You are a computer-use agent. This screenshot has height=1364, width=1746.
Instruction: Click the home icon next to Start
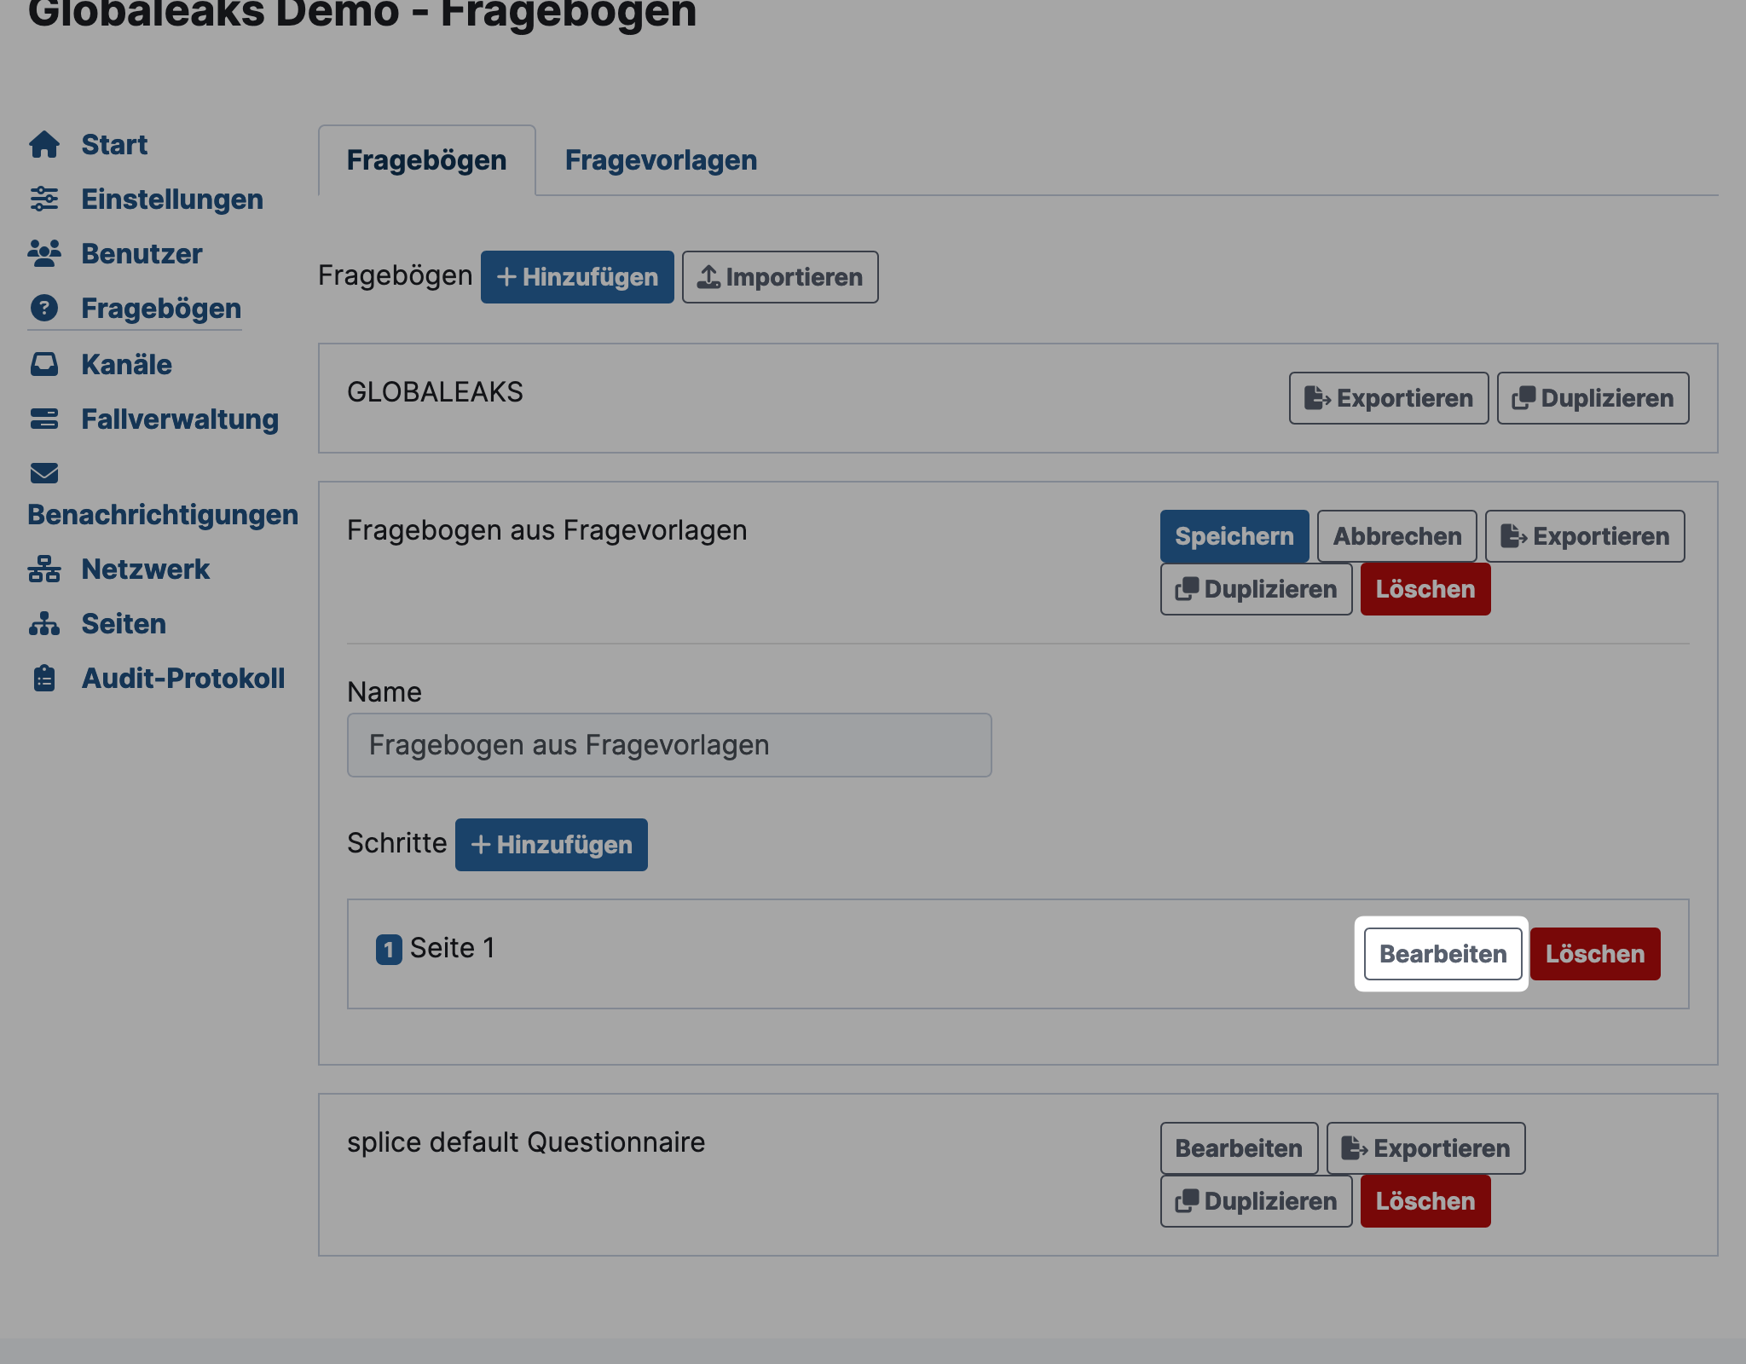[x=44, y=145]
